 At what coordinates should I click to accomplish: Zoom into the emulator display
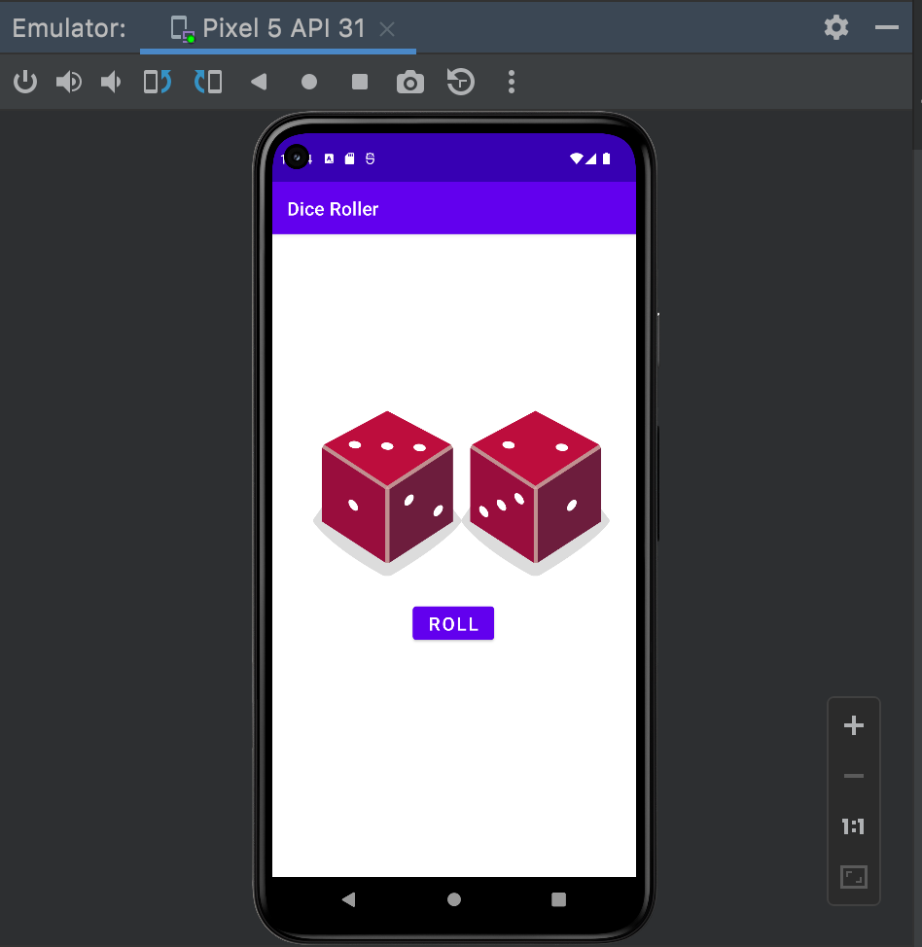tap(853, 724)
